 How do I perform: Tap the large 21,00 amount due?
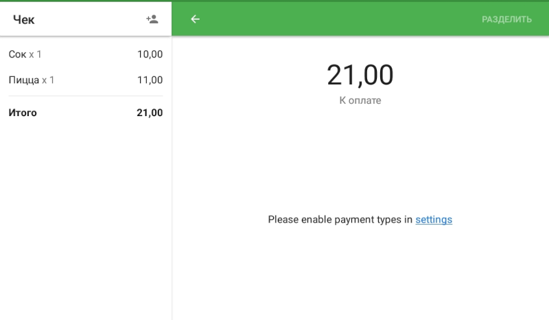tap(360, 75)
